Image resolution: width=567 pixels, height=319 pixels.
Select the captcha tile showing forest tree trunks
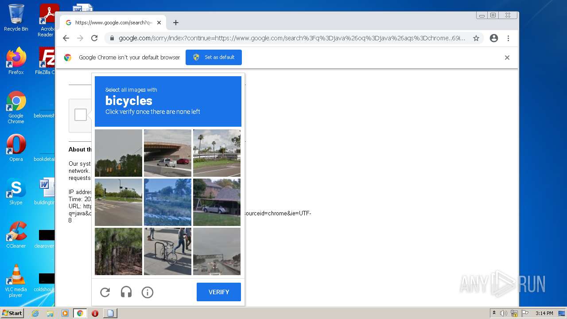118,251
